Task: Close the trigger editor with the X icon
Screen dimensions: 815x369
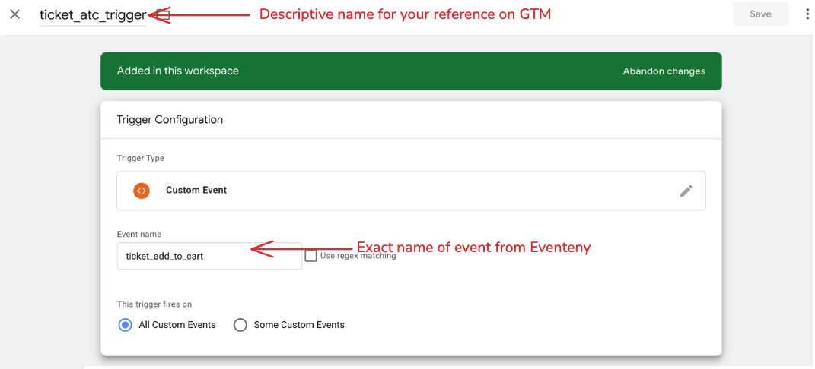Action: pyautogui.click(x=15, y=14)
